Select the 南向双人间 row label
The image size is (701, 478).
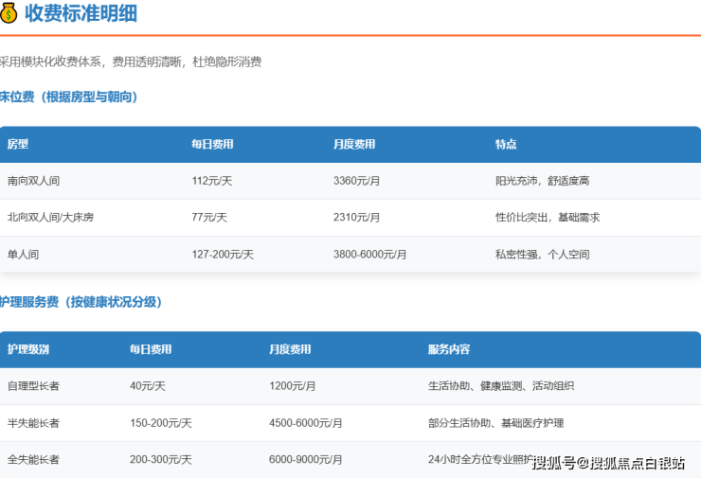click(33, 181)
